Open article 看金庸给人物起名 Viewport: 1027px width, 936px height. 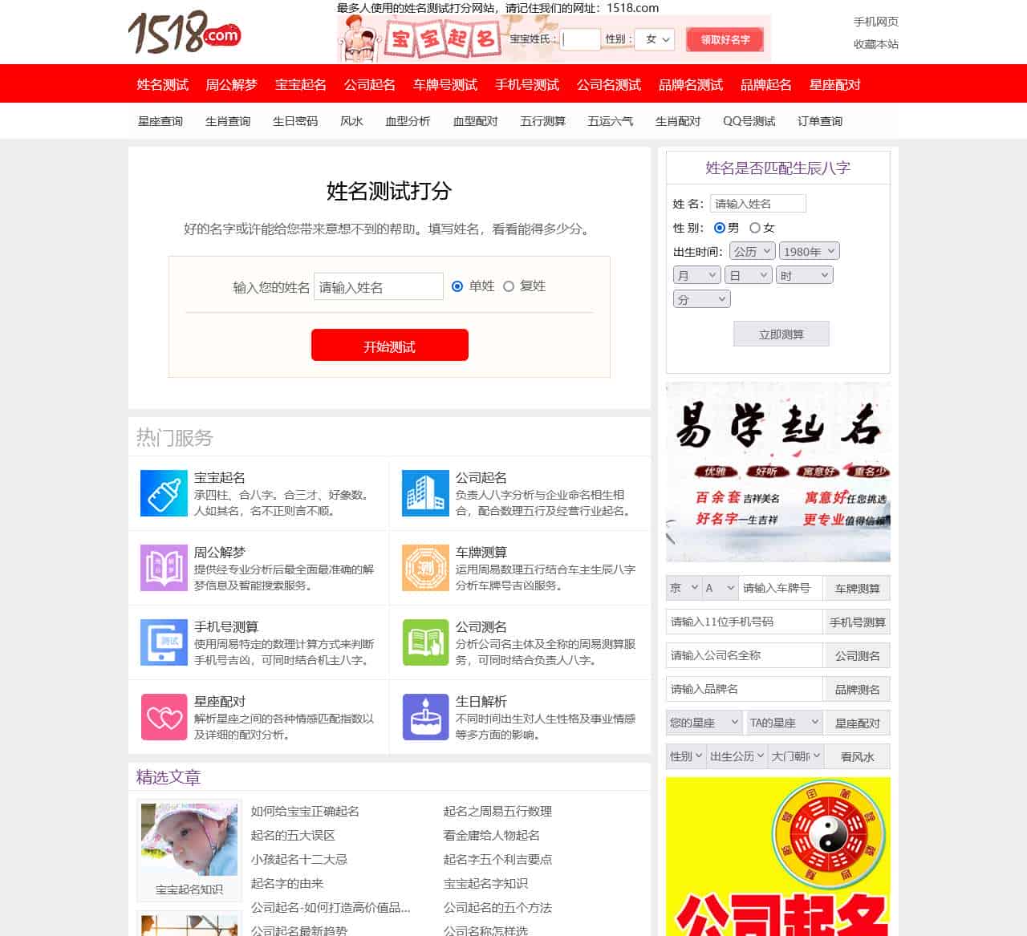492,835
